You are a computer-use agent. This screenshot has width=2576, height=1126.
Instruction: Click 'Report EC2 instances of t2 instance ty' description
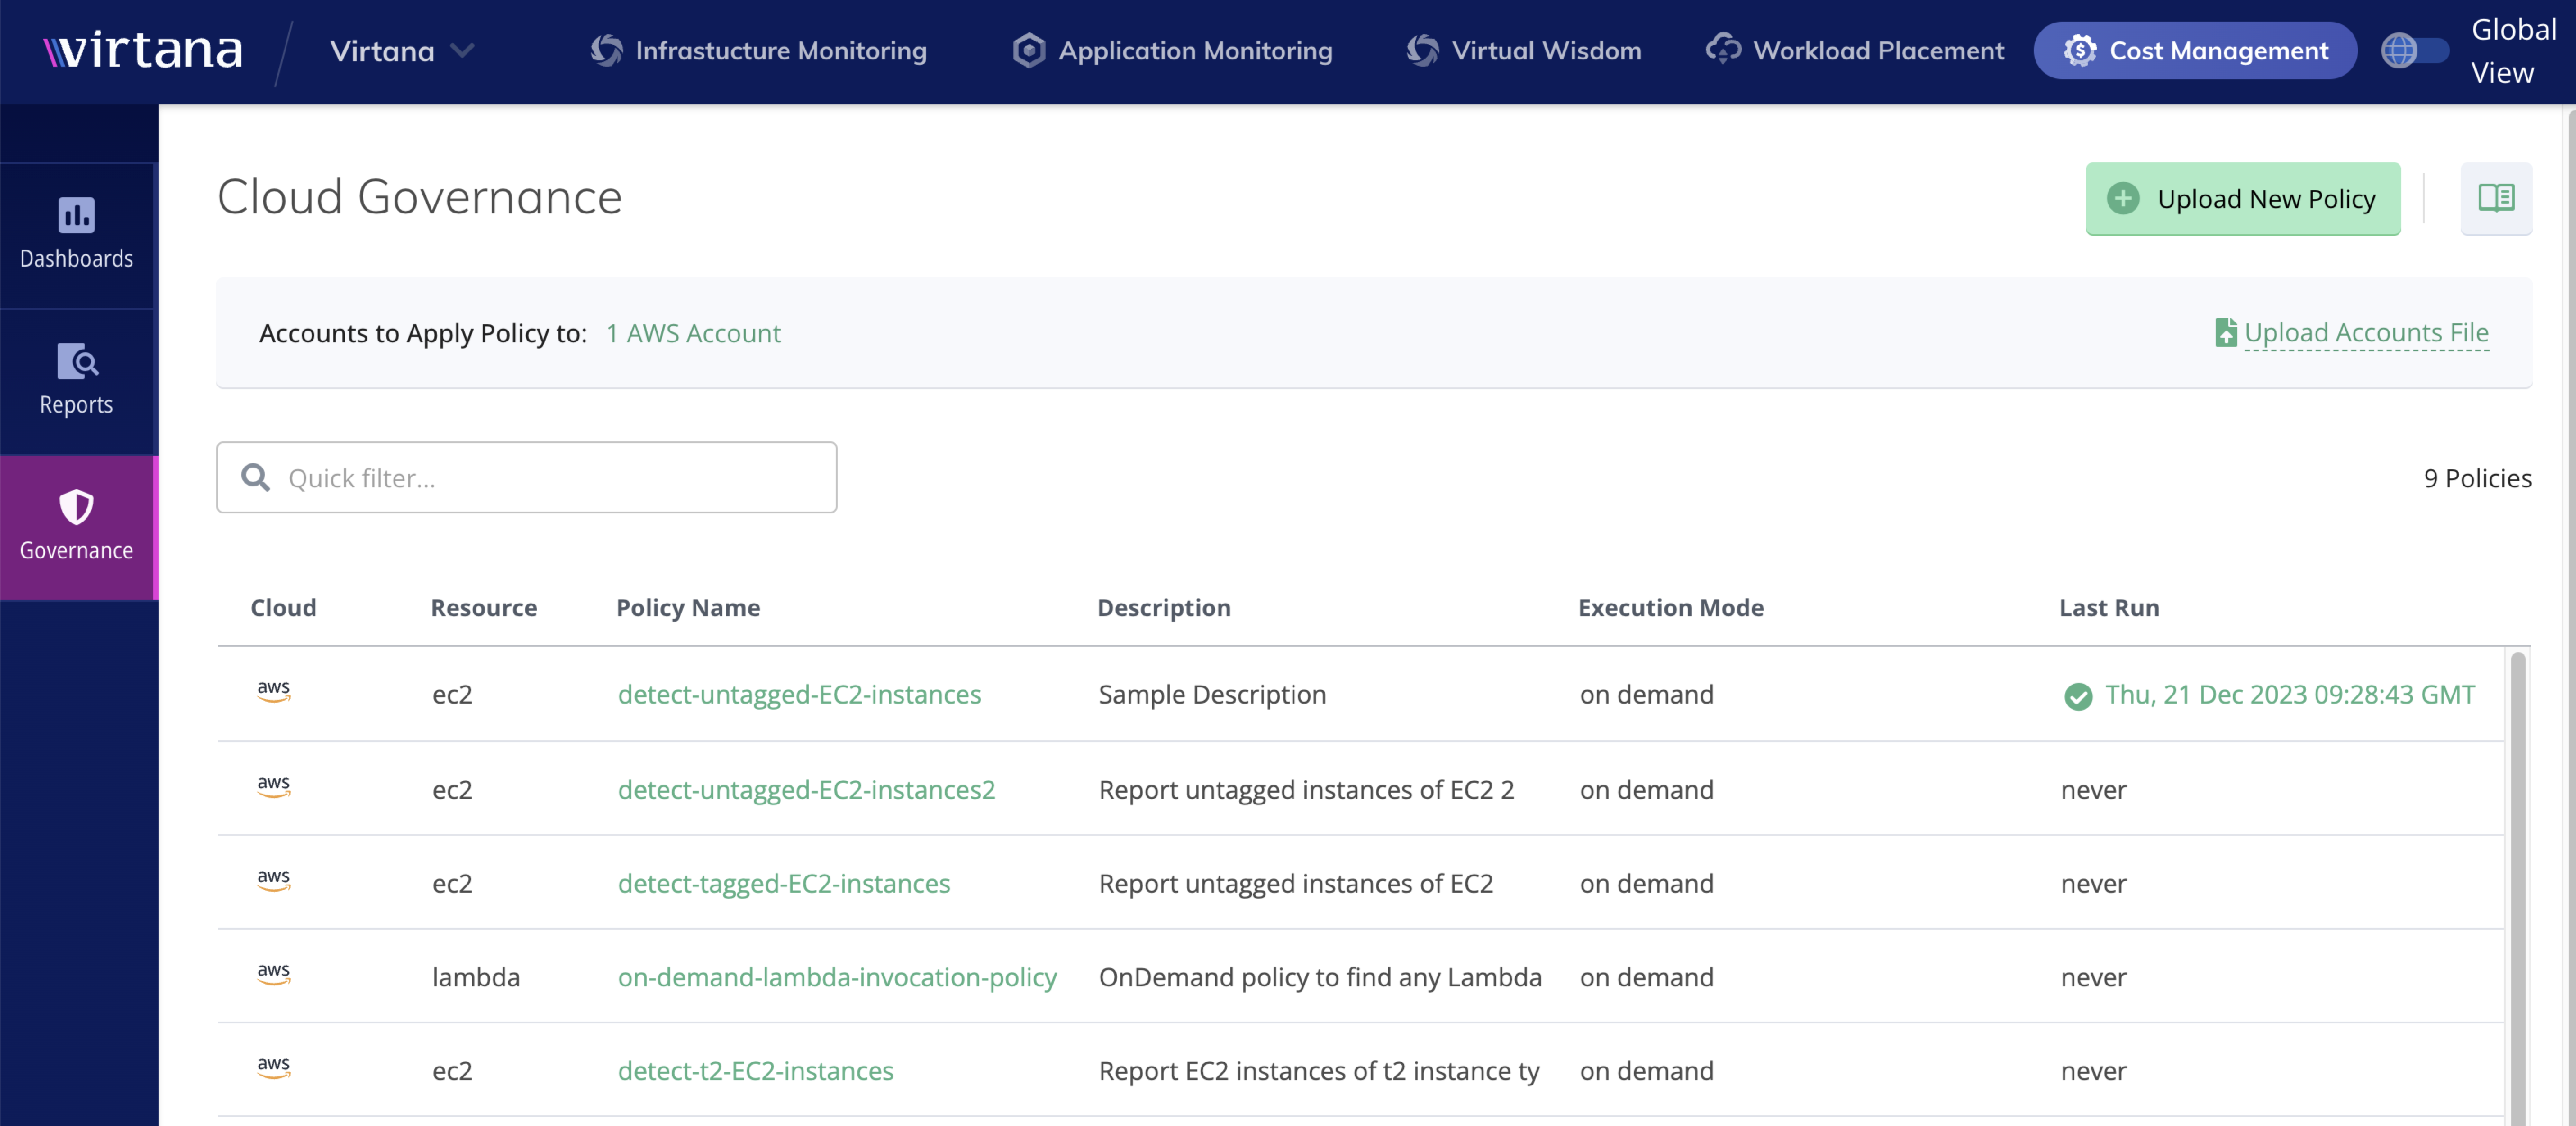click(1319, 1071)
